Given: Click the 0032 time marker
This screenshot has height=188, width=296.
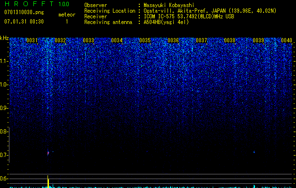Looking at the screenshot, I should coord(60,40).
